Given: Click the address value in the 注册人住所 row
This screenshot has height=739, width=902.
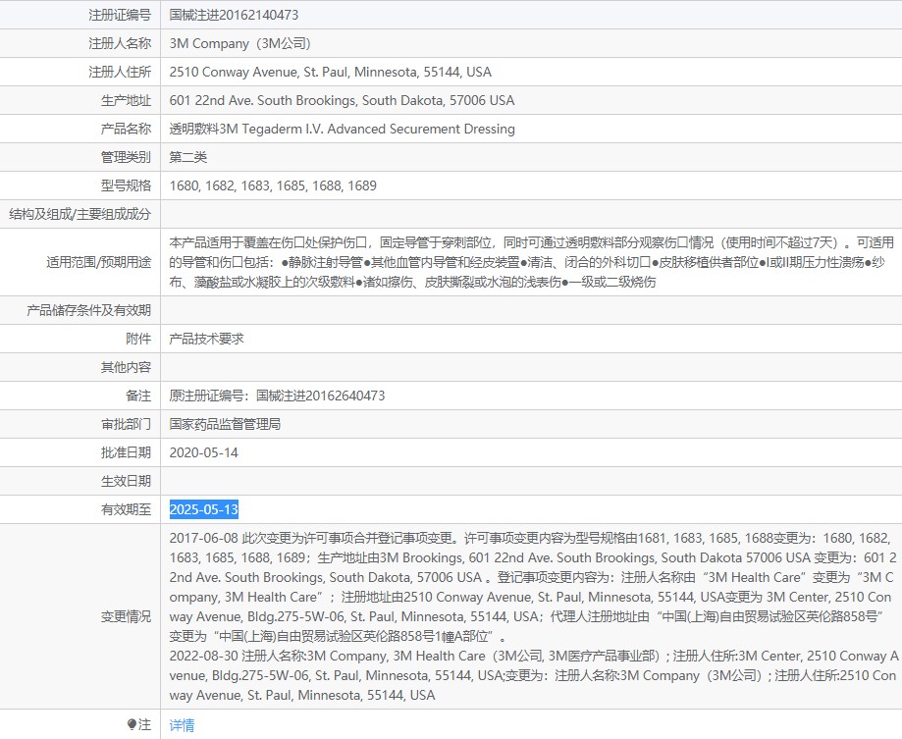Looking at the screenshot, I should (x=330, y=72).
